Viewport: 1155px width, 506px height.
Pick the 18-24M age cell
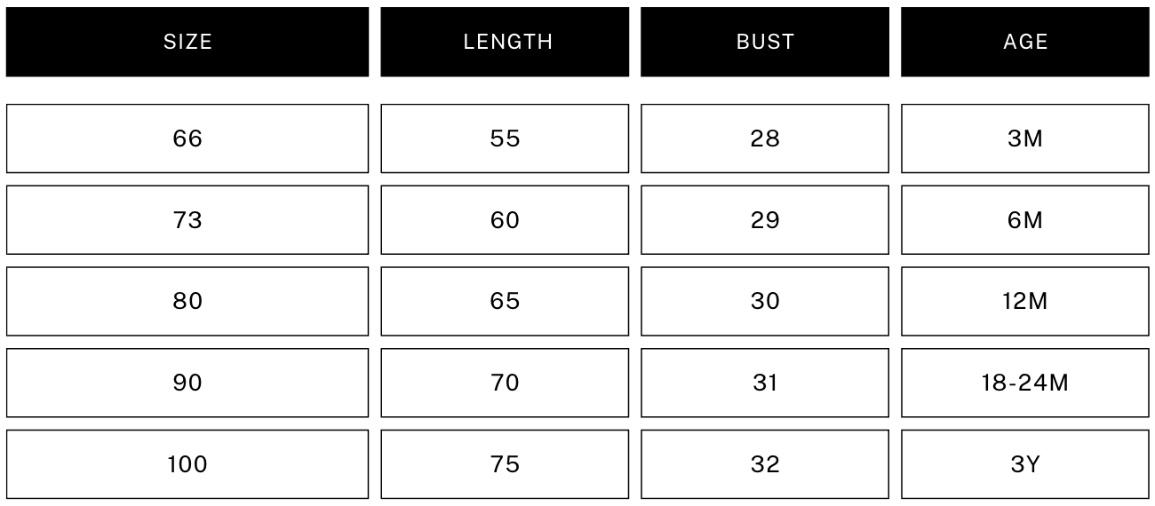click(1025, 383)
